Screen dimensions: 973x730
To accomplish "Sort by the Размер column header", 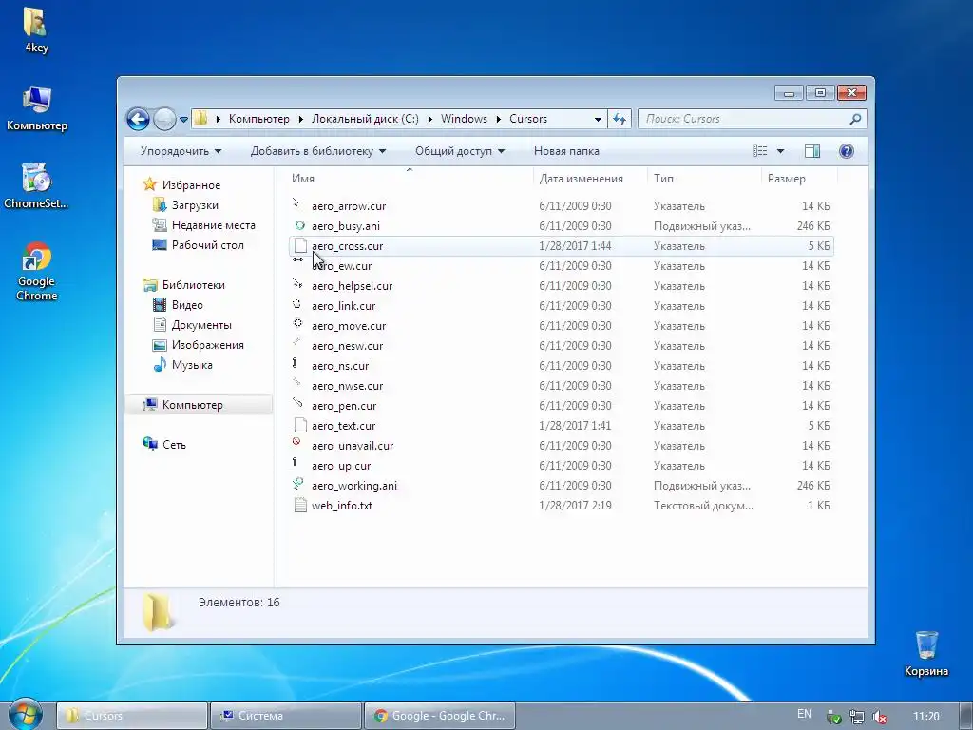I will (x=786, y=178).
